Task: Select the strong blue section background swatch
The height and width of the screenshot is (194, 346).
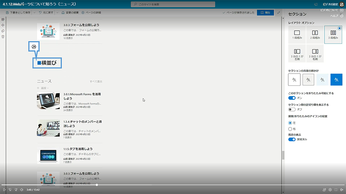Action: tap(336, 80)
